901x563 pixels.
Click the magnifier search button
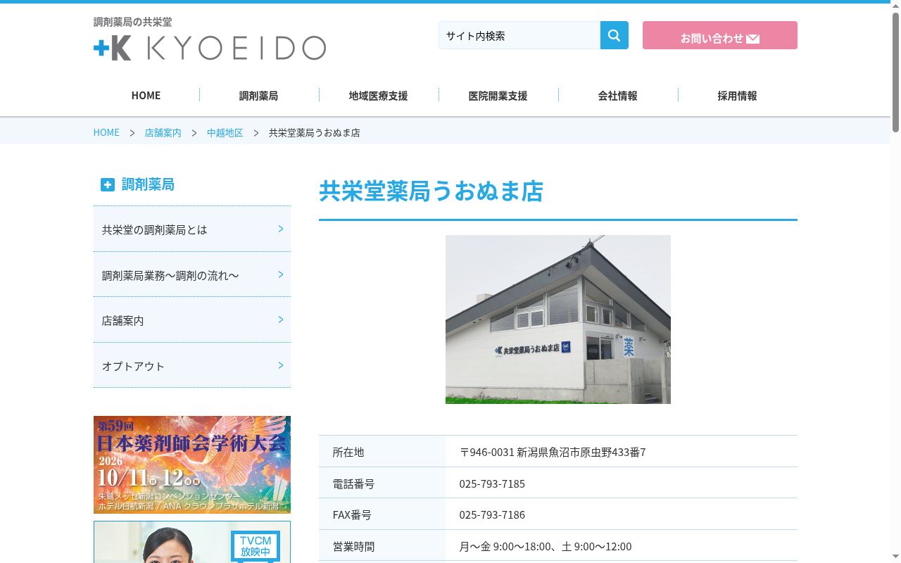coord(614,35)
